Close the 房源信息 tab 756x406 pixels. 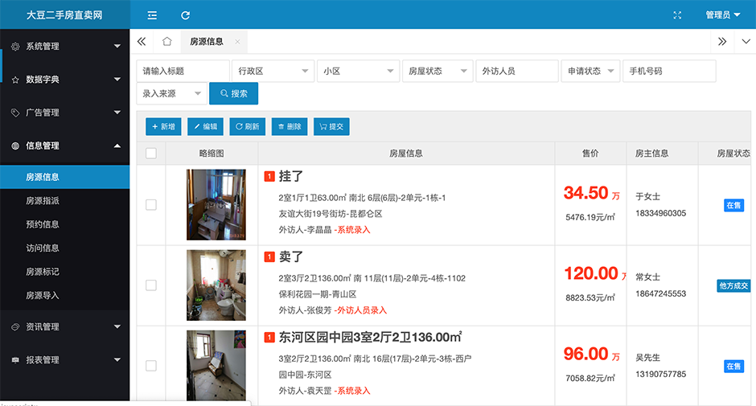tap(237, 42)
